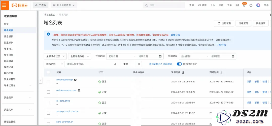Image resolution: width=272 pixels, height=126 pixels.
Task: Click 管理 for ai-sora.shop
Action: [264, 103]
